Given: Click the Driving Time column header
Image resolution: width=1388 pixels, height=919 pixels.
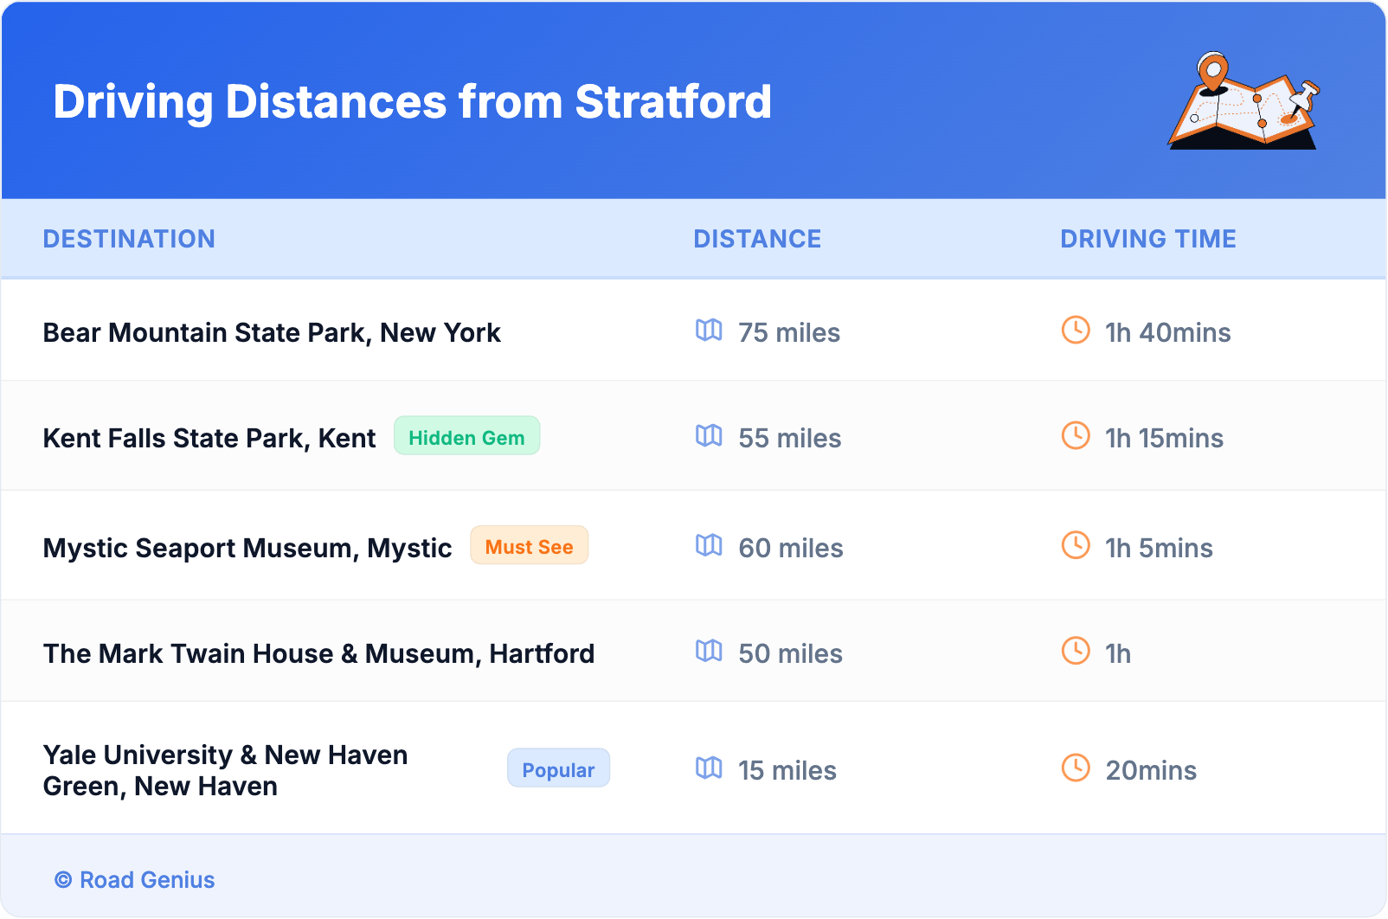Looking at the screenshot, I should [x=1147, y=239].
